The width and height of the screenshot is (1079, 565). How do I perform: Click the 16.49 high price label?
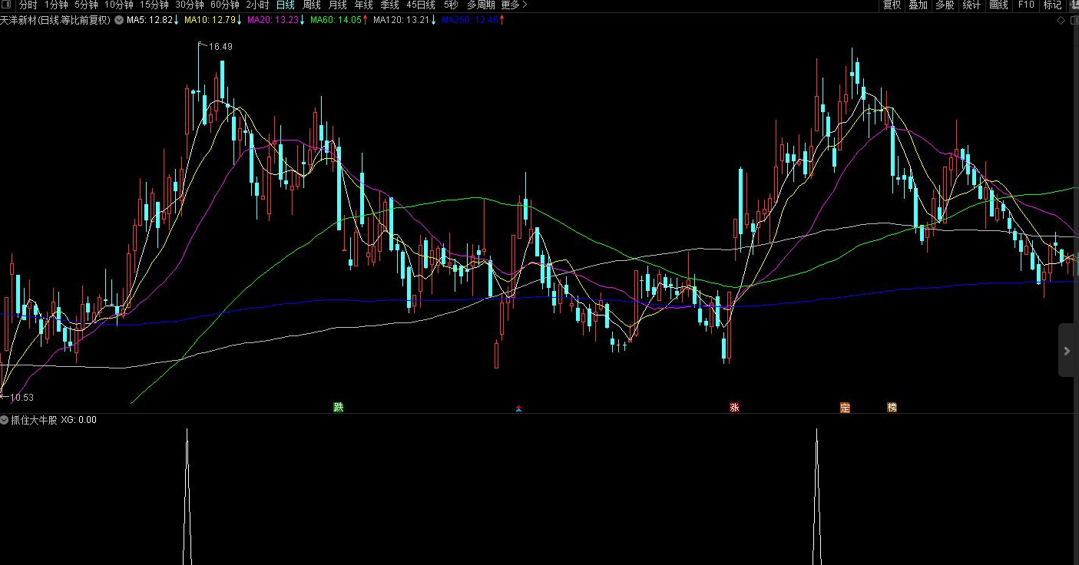[x=220, y=47]
